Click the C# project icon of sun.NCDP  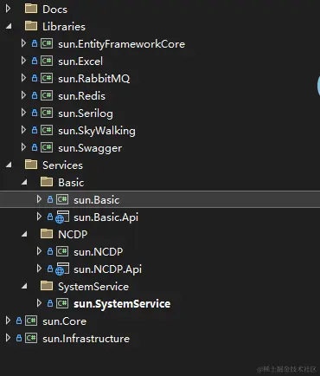(62, 251)
